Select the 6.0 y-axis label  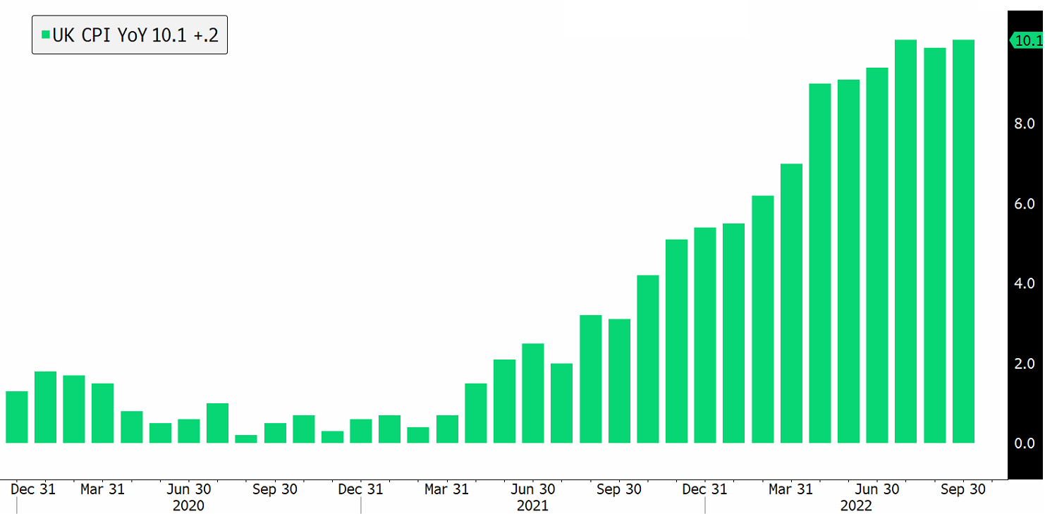click(x=1024, y=204)
